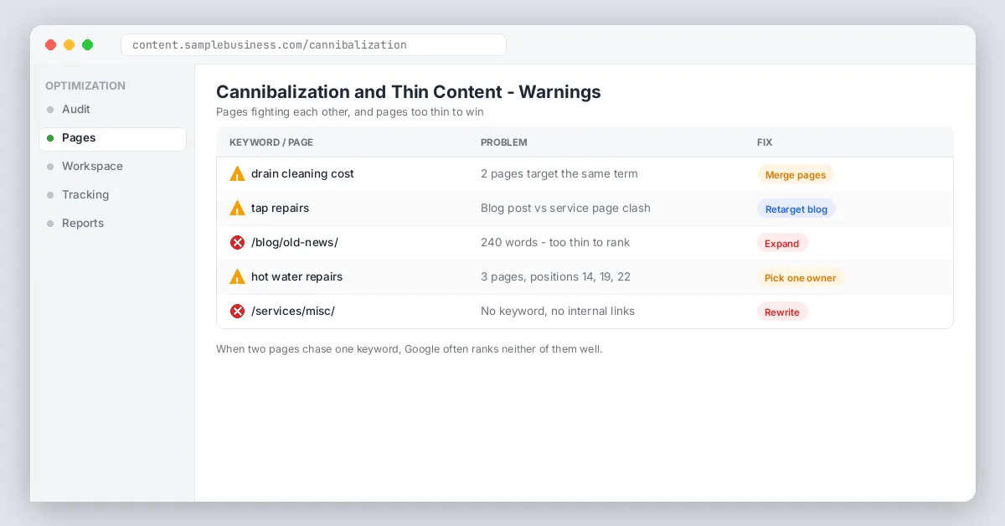Select the hot water repairs keyword

(296, 277)
